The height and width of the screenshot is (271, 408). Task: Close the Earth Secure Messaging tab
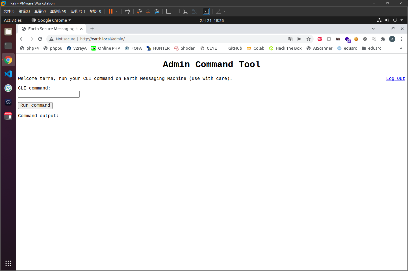coord(81,29)
